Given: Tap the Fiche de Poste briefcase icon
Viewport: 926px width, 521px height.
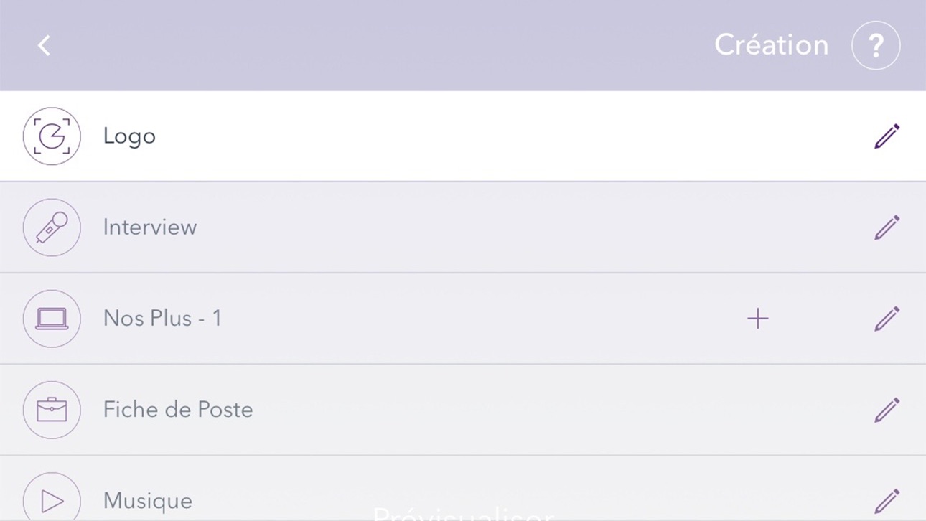Looking at the screenshot, I should [52, 410].
